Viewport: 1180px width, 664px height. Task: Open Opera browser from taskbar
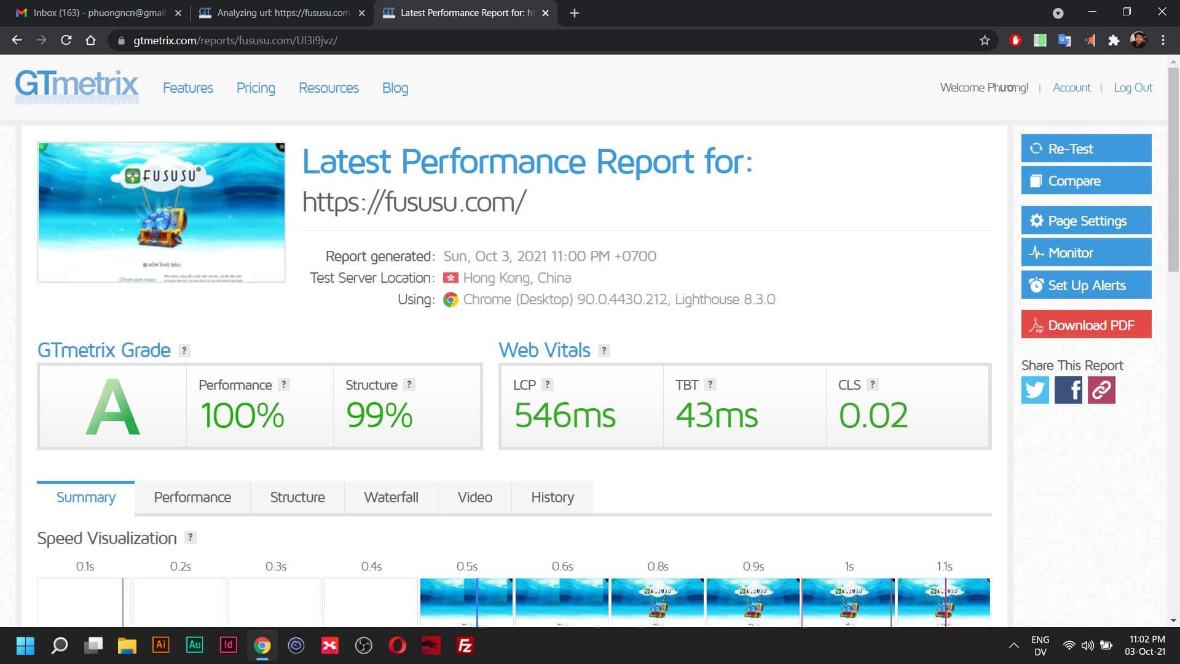pos(398,645)
